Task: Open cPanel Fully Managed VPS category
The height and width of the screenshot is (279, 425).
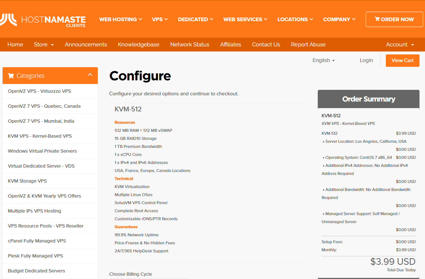Action: (x=50, y=241)
